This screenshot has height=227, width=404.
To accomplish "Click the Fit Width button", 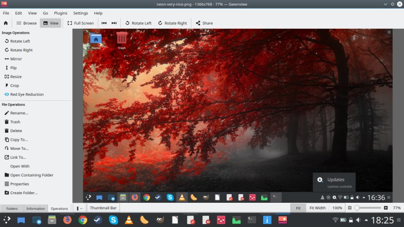I will [x=317, y=208].
